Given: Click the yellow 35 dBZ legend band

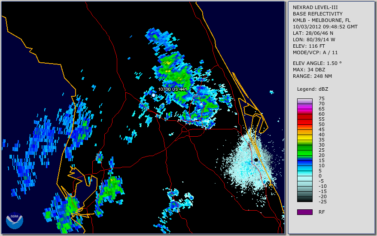Looking at the screenshot, I should click(304, 137).
